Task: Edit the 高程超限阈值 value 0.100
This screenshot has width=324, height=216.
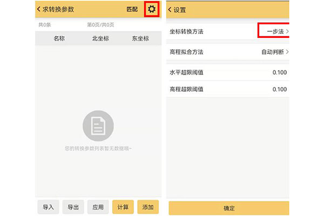Action: pyautogui.click(x=279, y=89)
